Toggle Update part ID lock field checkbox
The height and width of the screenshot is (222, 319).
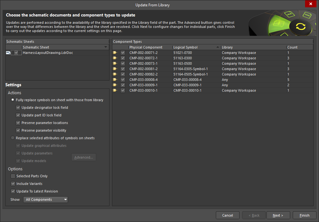[18, 115]
